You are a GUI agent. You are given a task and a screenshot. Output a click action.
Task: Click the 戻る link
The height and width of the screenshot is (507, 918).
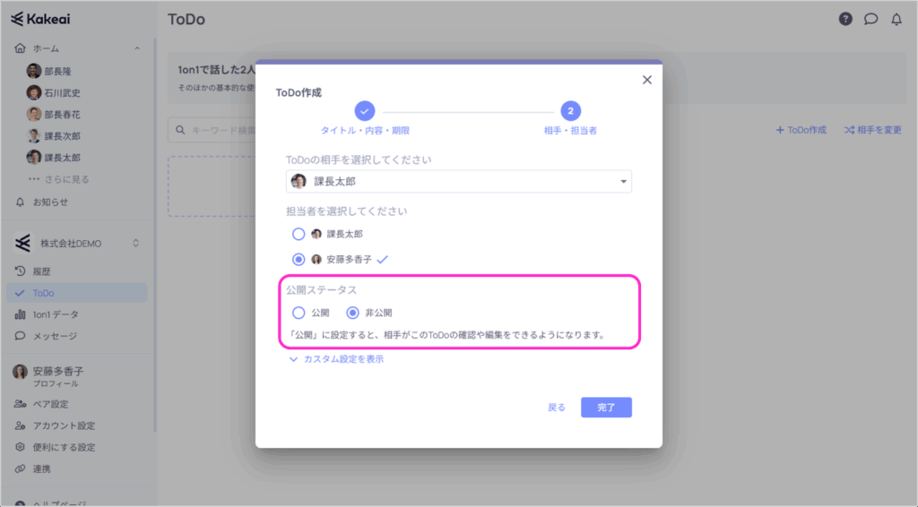pyautogui.click(x=557, y=408)
